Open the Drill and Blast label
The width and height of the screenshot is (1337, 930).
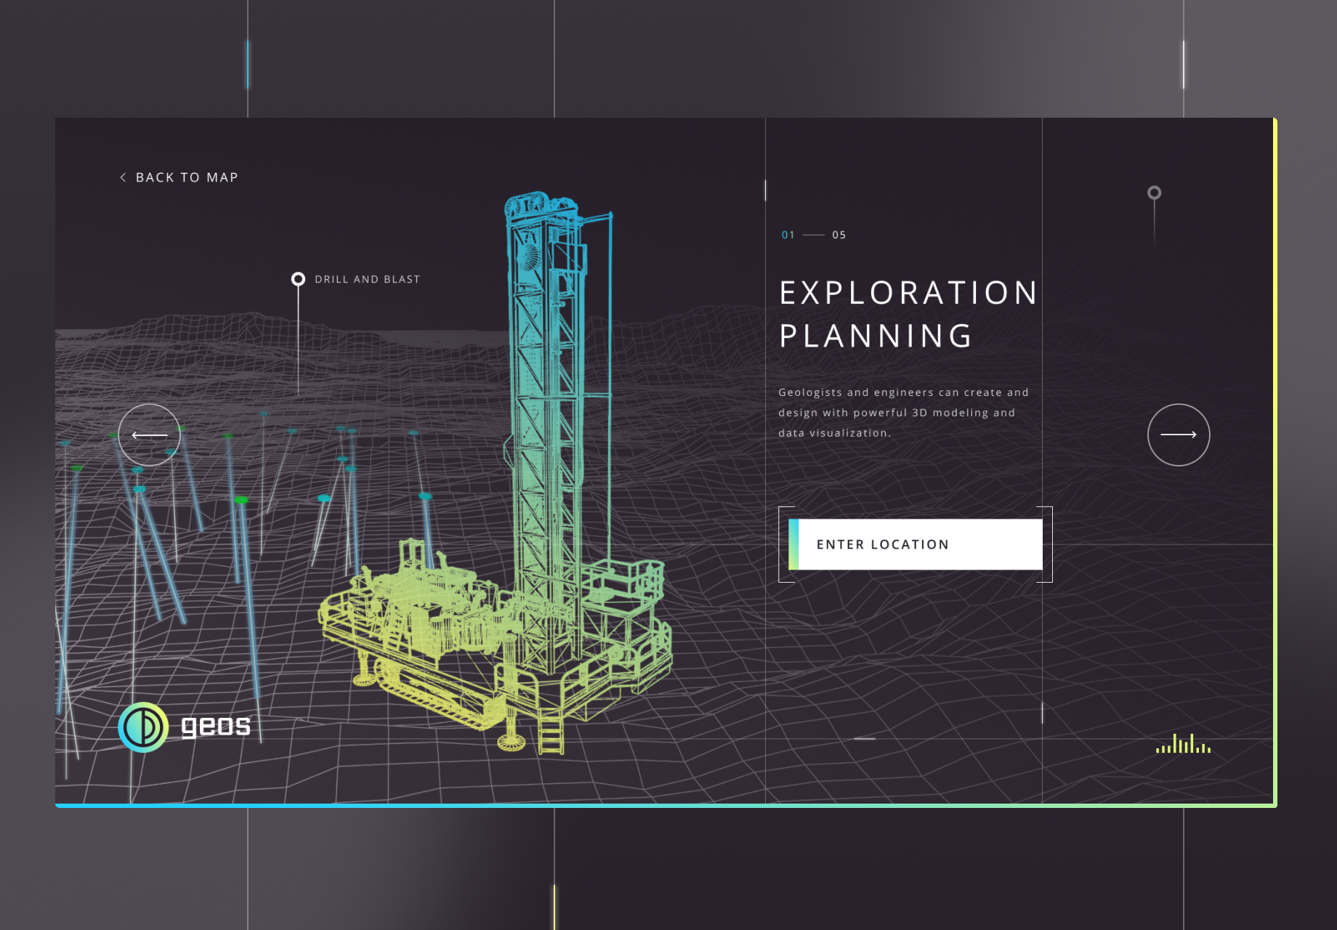[x=367, y=279]
